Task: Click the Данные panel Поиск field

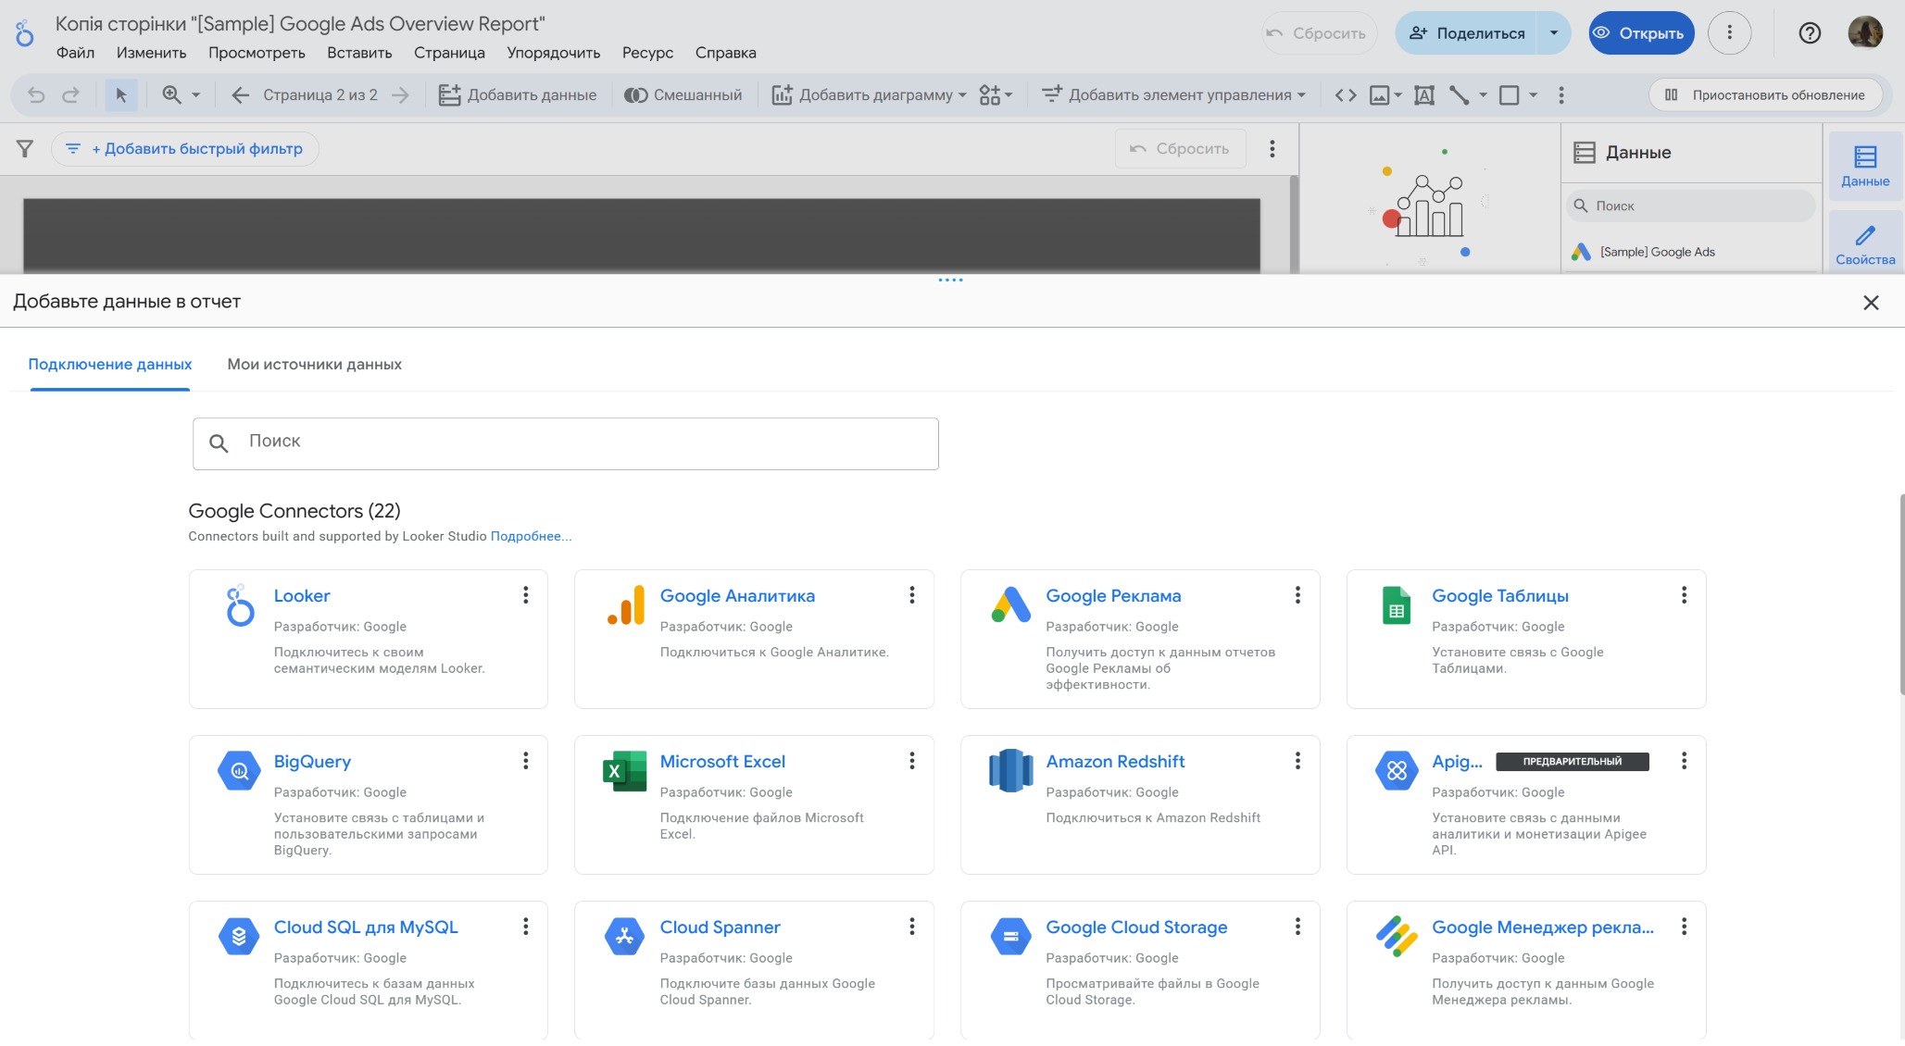Action: (1690, 205)
